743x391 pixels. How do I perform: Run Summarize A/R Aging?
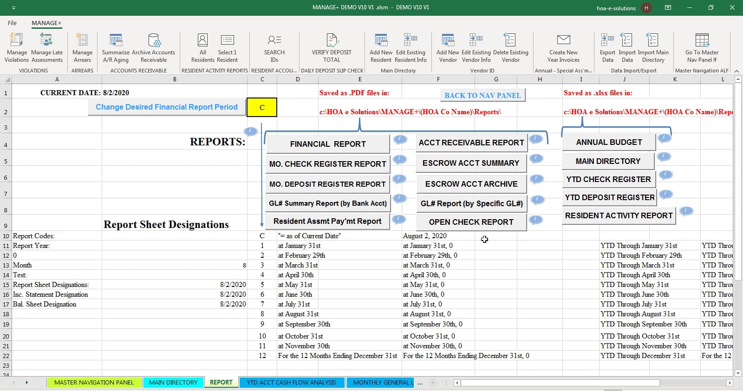(116, 48)
